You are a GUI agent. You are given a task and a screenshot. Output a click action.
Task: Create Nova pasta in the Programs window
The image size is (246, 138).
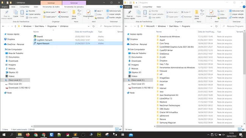(196, 15)
